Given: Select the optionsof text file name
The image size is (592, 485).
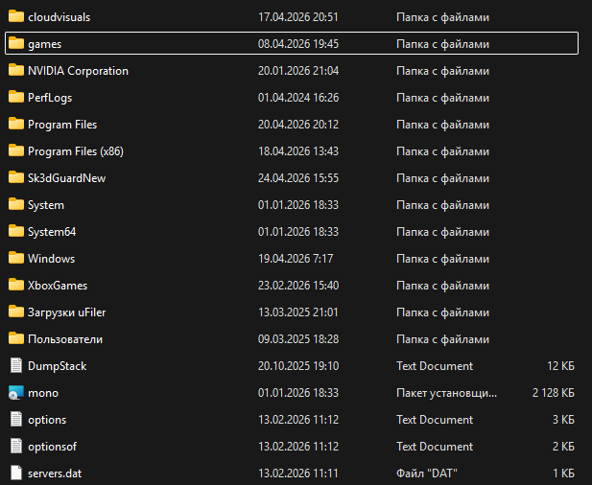Looking at the screenshot, I should (x=53, y=447).
